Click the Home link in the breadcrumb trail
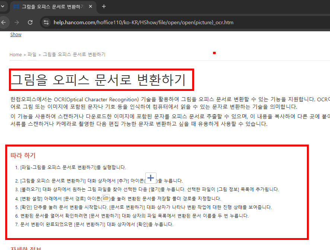This screenshot has height=250, width=330. pyautogui.click(x=16, y=54)
